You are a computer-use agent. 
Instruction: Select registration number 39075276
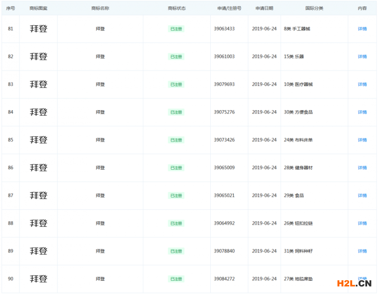[224, 112]
